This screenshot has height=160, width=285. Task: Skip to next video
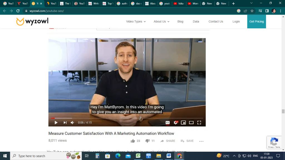[x=65, y=122]
